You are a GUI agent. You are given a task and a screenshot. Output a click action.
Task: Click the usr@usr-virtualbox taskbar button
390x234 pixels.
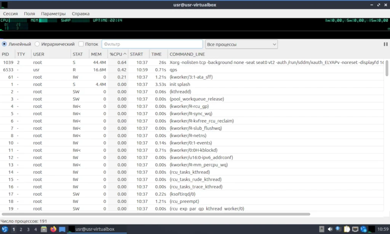point(97,229)
